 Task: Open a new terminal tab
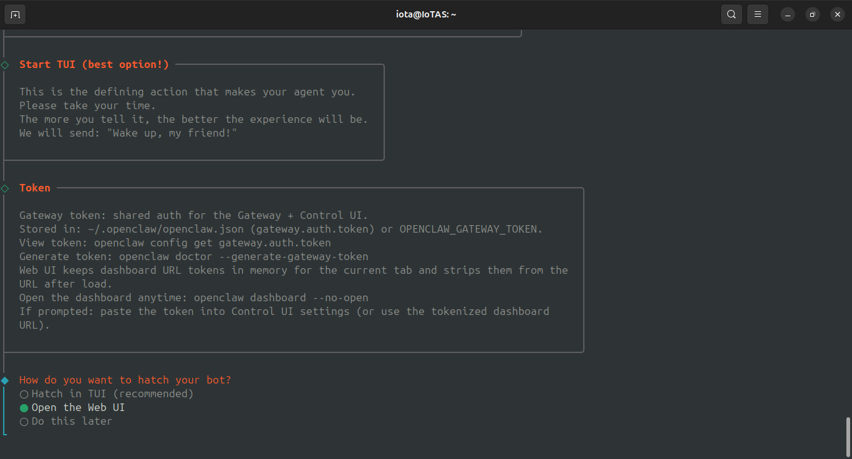pos(14,14)
